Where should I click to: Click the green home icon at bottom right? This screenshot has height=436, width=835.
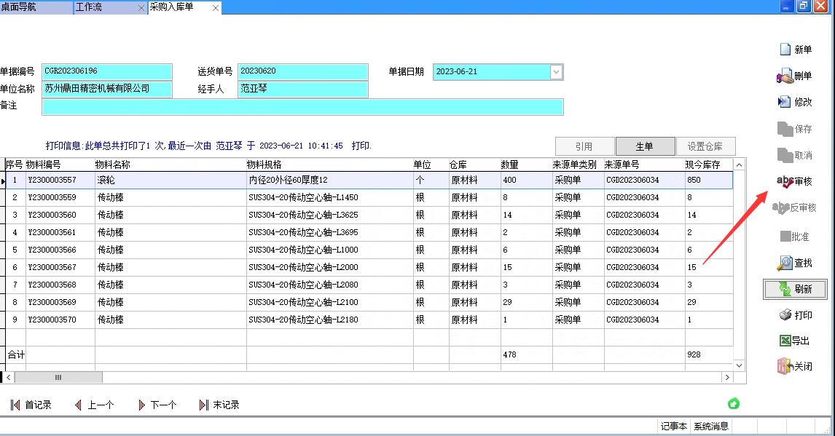point(734,403)
